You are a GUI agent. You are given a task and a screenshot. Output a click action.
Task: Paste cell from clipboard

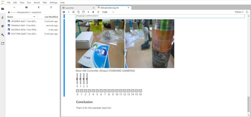[x=83, y=12]
